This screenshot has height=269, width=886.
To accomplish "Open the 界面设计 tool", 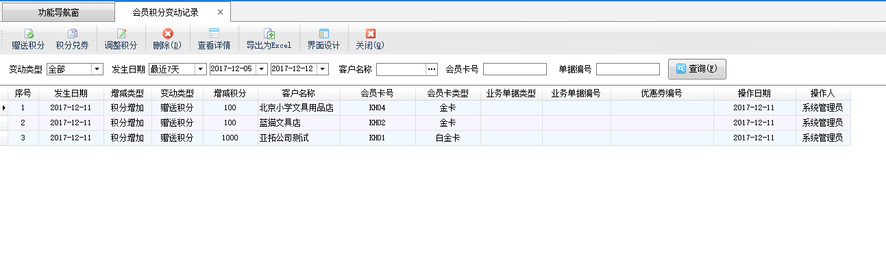I will point(323,34).
